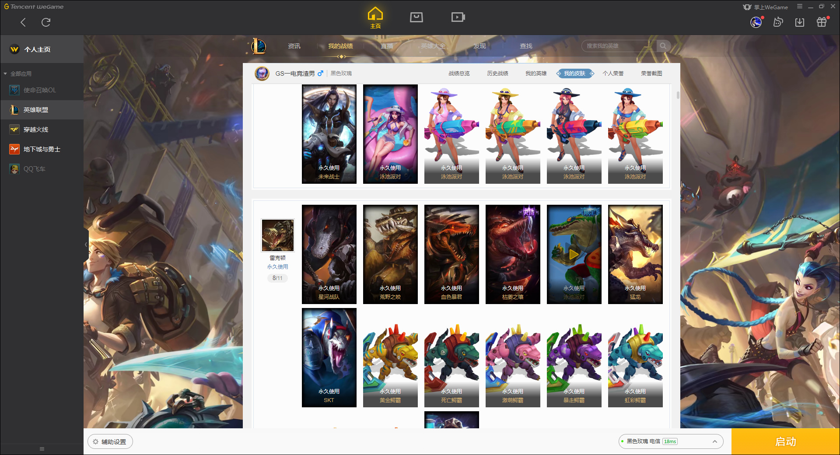
Task: Switch to the 资讯 tab
Action: (x=294, y=46)
